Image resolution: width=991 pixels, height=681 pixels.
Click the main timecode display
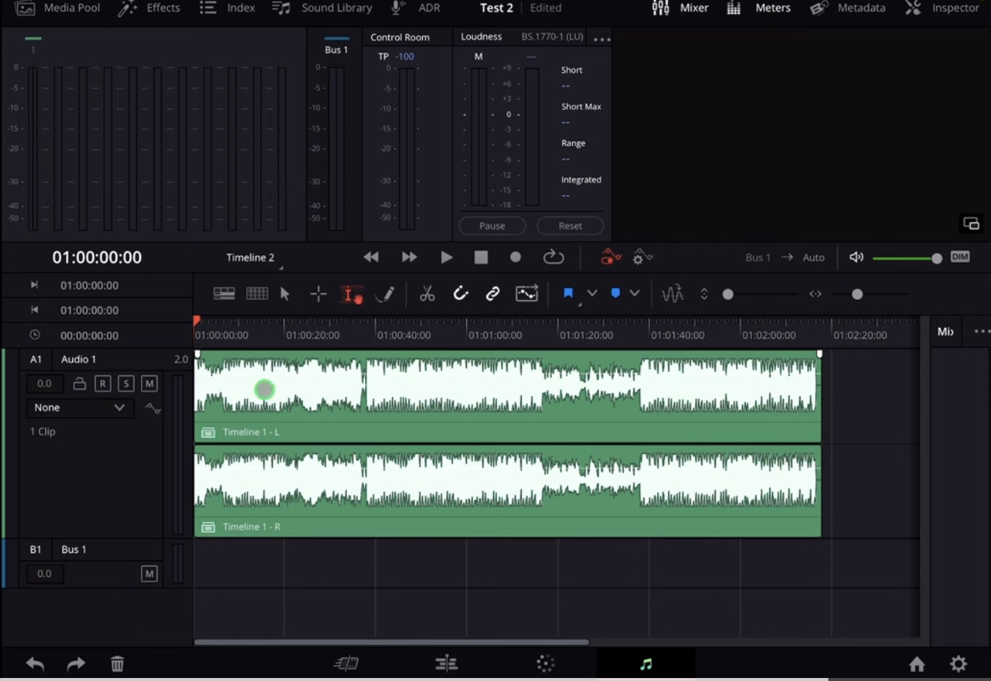[96, 256]
